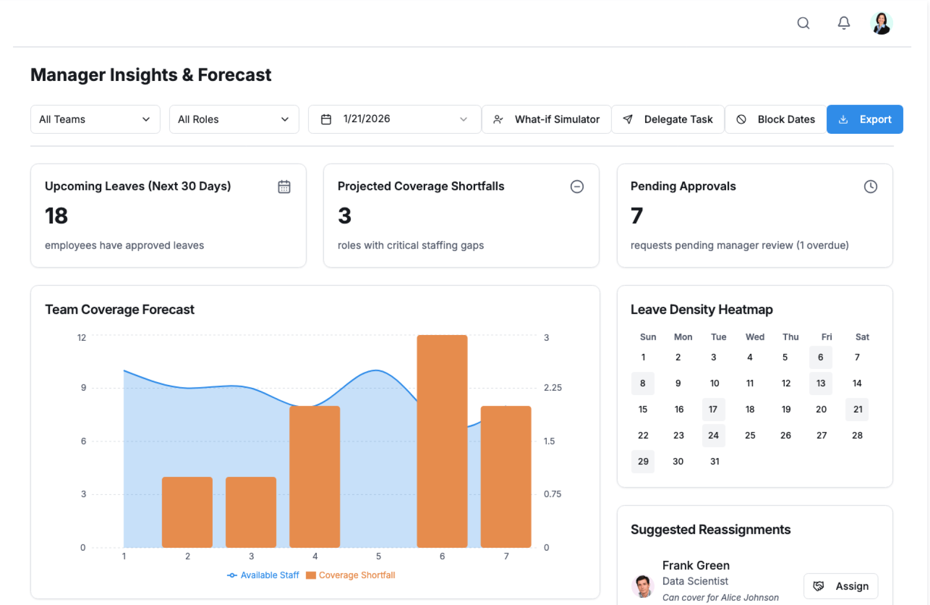
Task: Click the tallest orange bar at day 6
Action: pyautogui.click(x=442, y=441)
